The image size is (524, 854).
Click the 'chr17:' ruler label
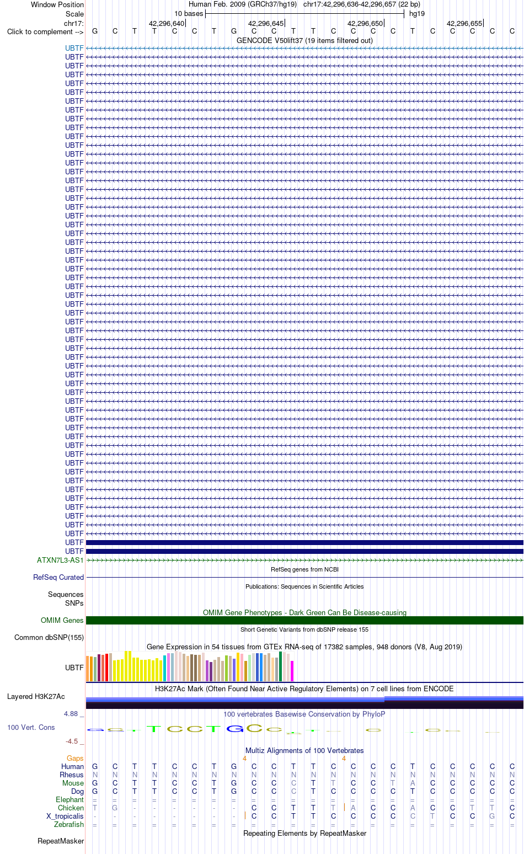[74, 23]
